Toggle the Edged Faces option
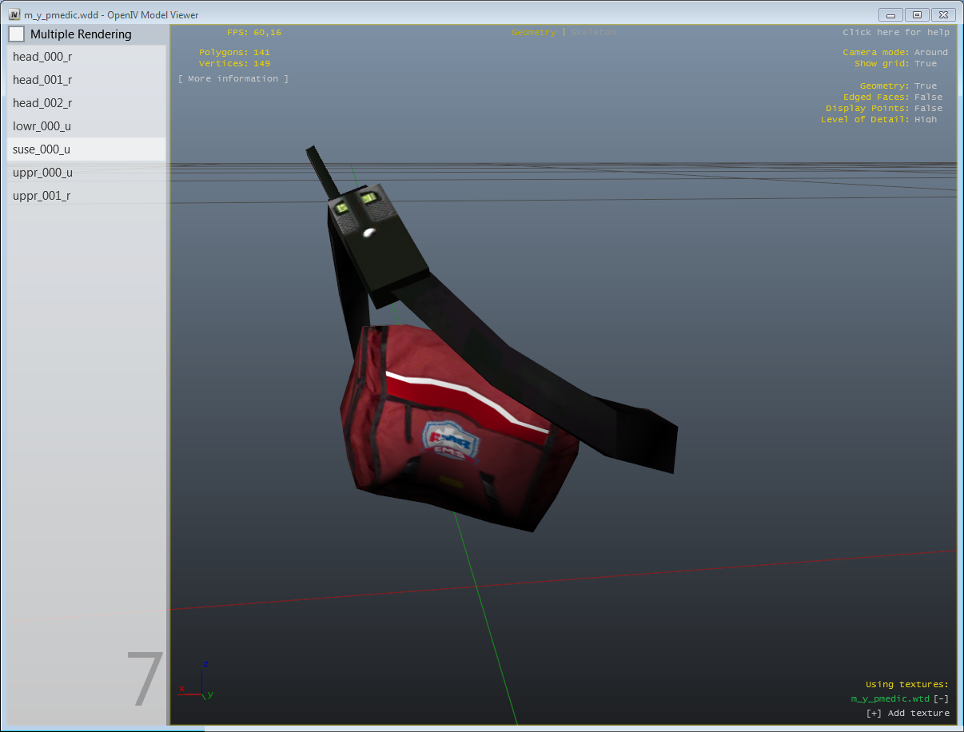964x732 pixels. tap(928, 97)
